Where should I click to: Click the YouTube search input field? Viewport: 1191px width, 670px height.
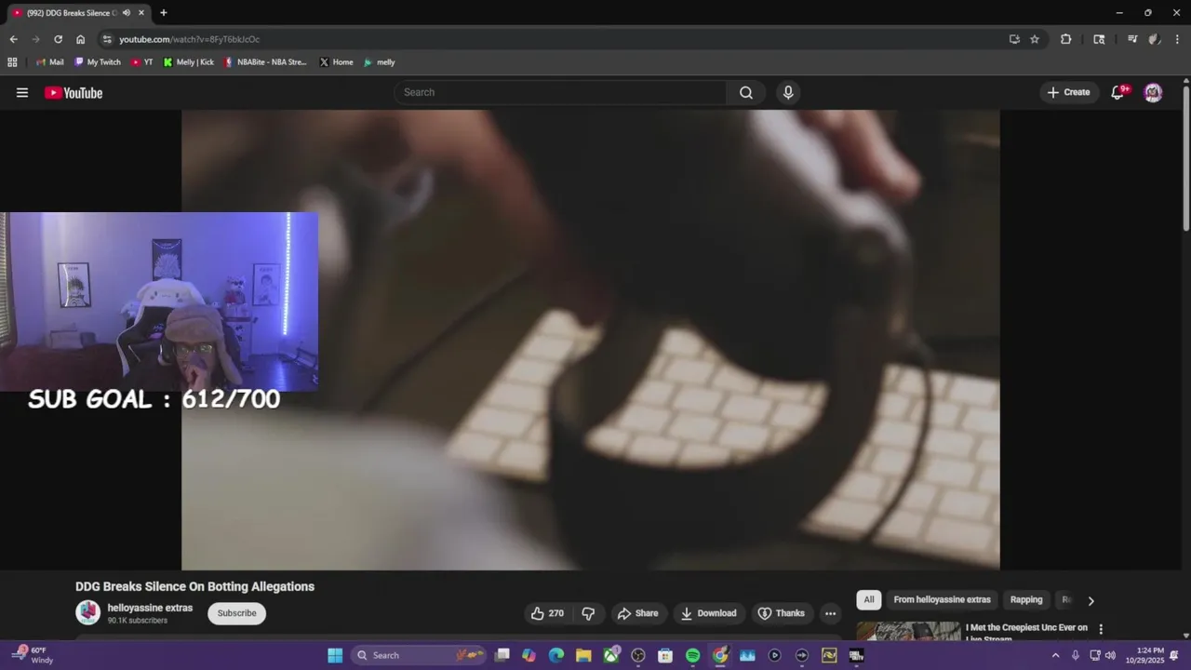tap(560, 92)
